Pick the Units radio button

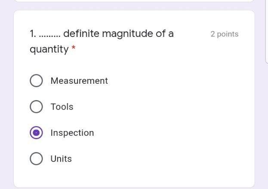point(36,159)
